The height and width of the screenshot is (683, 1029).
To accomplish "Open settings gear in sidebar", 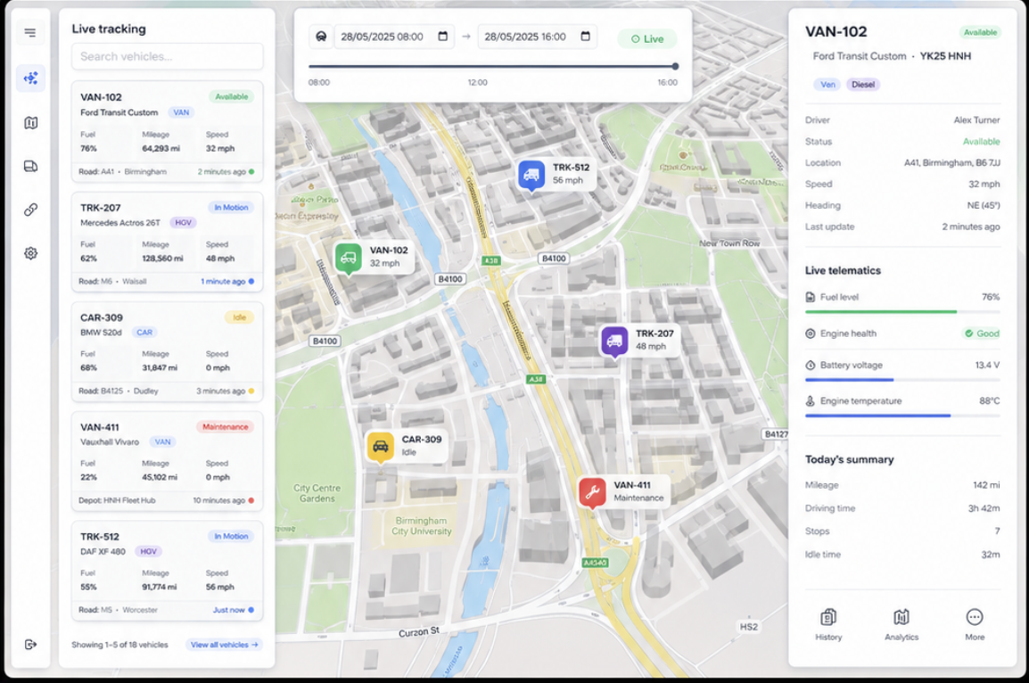I will click(x=30, y=253).
